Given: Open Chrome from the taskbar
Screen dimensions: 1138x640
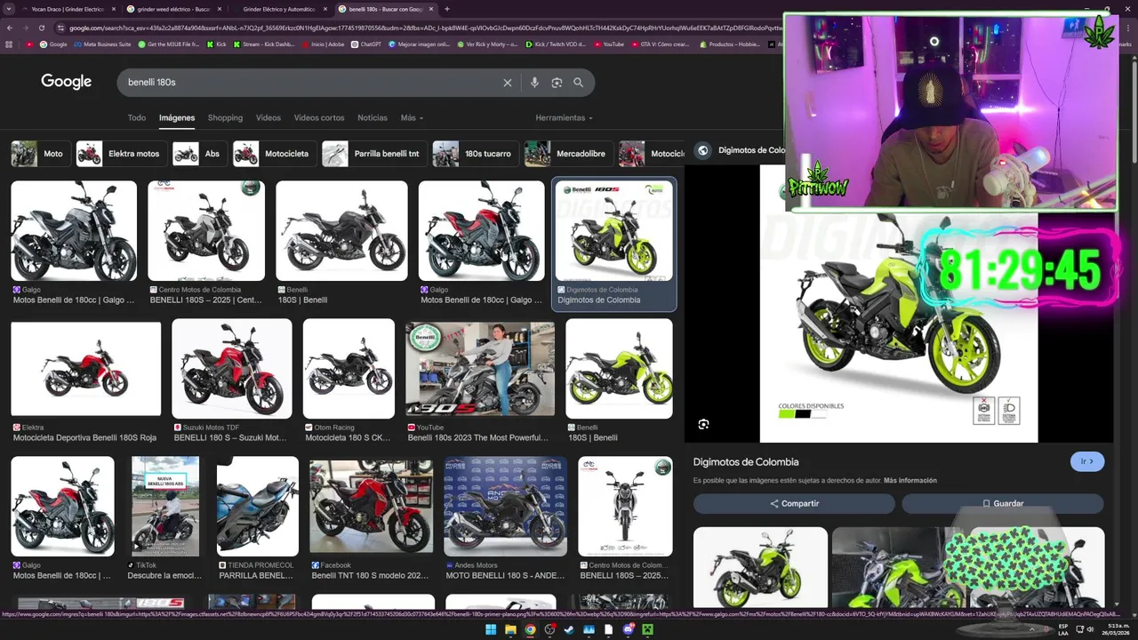Looking at the screenshot, I should [x=530, y=630].
